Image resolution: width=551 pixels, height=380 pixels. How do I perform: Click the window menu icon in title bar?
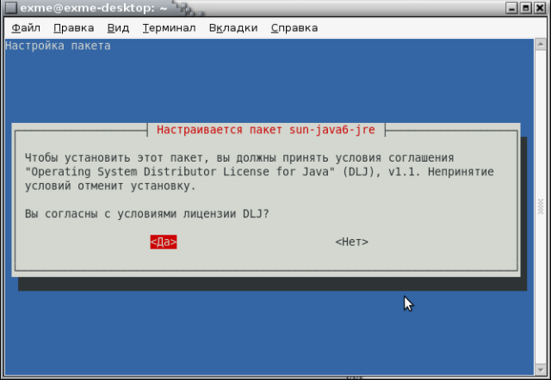pyautogui.click(x=10, y=8)
